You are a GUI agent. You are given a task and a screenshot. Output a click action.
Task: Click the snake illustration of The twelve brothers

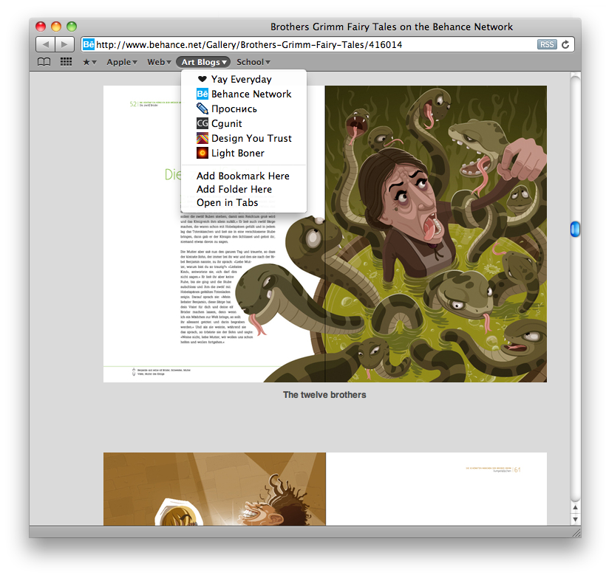pos(325,234)
